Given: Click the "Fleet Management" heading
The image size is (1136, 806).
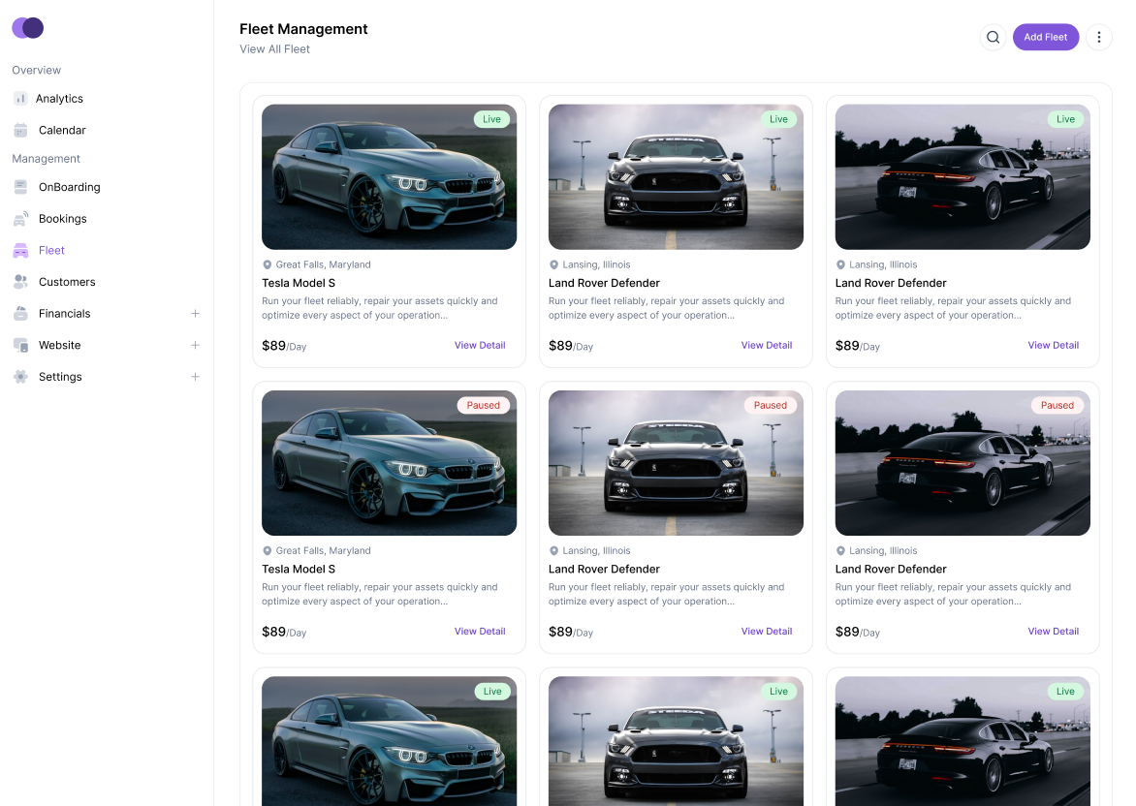Looking at the screenshot, I should click(303, 29).
